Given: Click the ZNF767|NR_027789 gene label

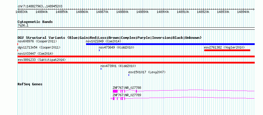Looking at the screenshot, I should pos(127,95).
